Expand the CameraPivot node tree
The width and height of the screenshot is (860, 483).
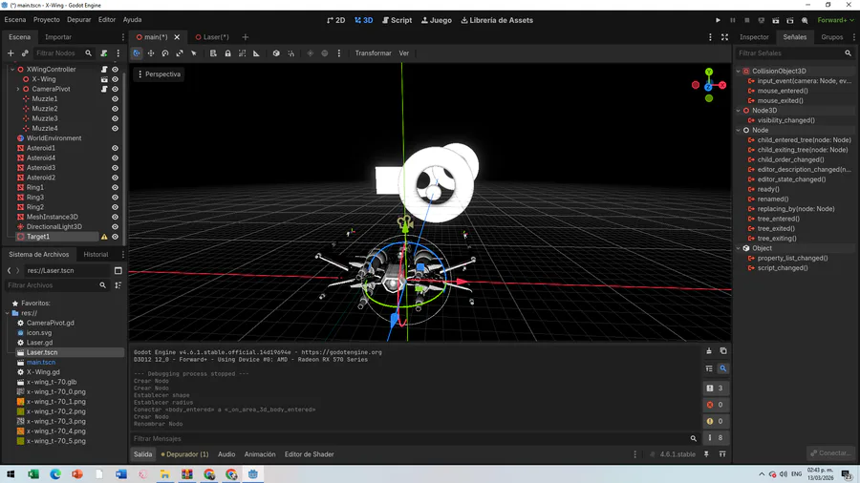click(x=18, y=89)
